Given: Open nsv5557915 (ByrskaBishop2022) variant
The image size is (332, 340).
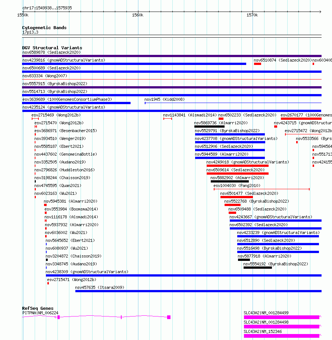Looking at the screenshot, I should (x=55, y=84).
